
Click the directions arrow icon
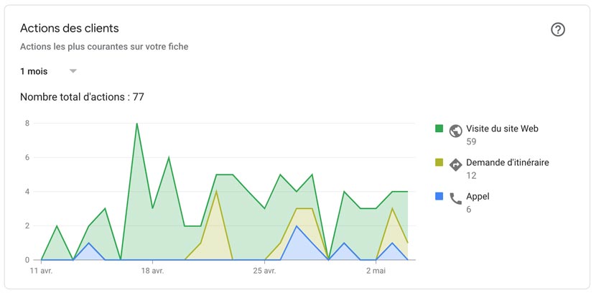click(x=455, y=164)
